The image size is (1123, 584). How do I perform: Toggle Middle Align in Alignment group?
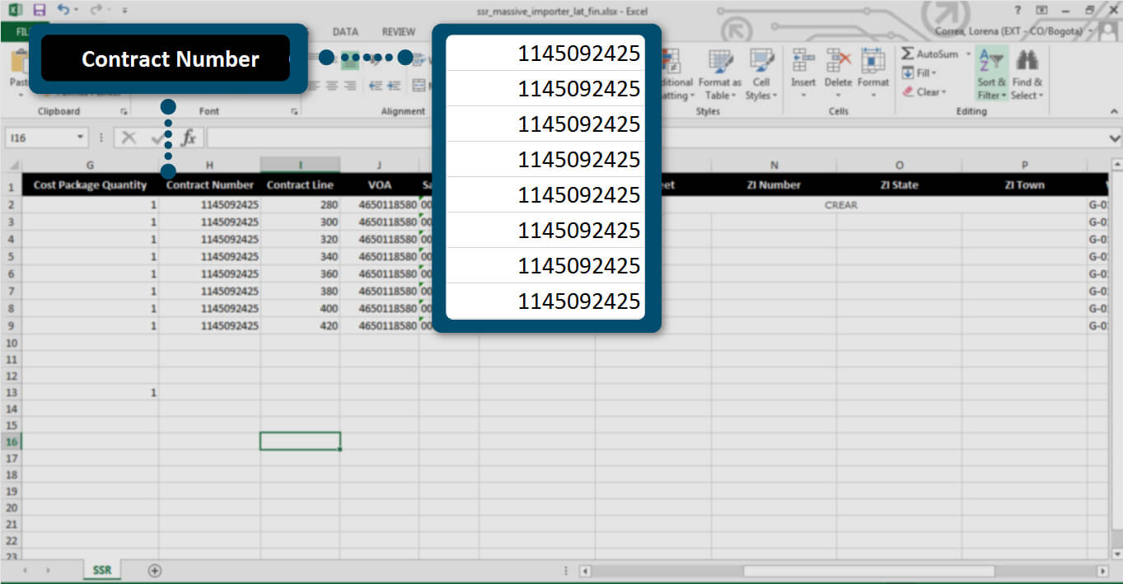(350, 58)
